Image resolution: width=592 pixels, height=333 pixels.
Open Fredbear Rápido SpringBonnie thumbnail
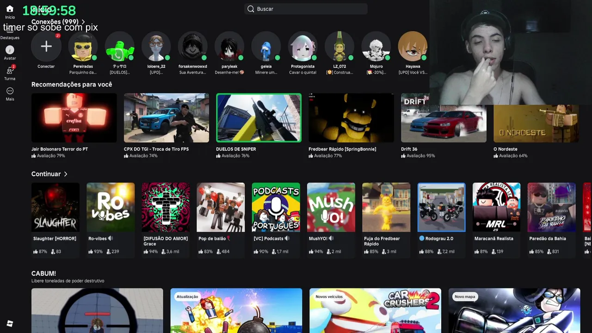[x=351, y=118]
